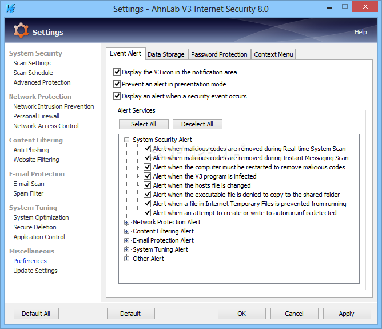Open Spam Filter settings
The image size is (382, 329).
pyautogui.click(x=29, y=193)
